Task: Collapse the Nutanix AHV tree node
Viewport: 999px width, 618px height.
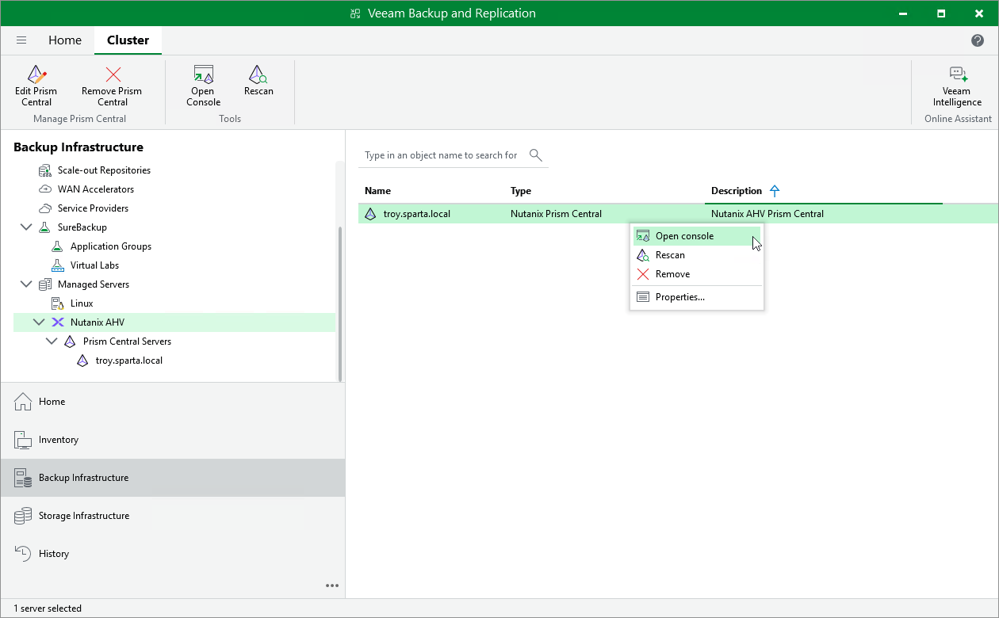Action: pos(39,322)
